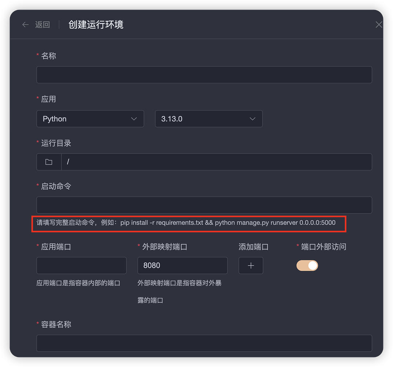Focus the 启动命令 input field
Image resolution: width=393 pixels, height=367 pixels.
point(204,205)
